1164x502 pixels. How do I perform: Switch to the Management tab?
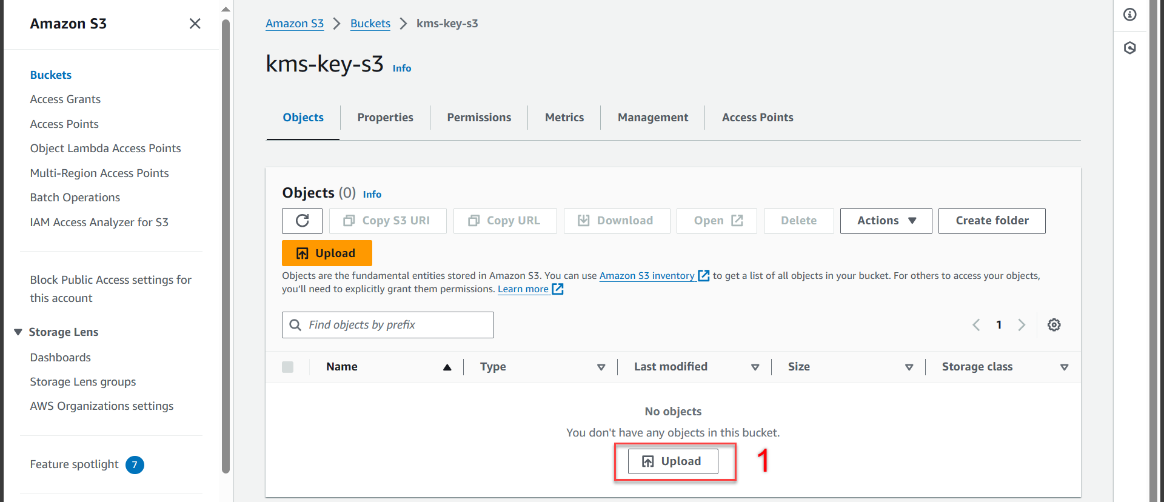653,118
